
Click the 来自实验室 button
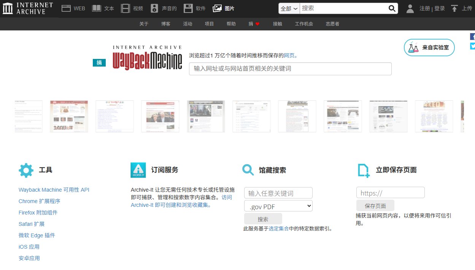point(429,48)
